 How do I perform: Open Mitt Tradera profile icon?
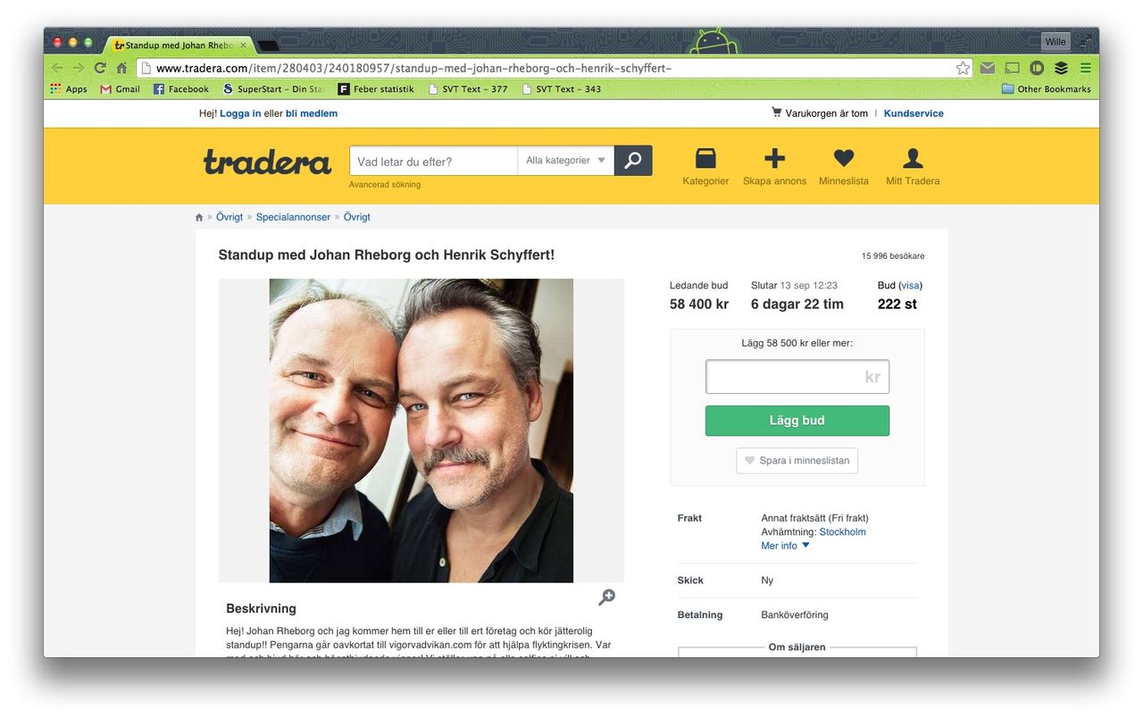point(913,159)
